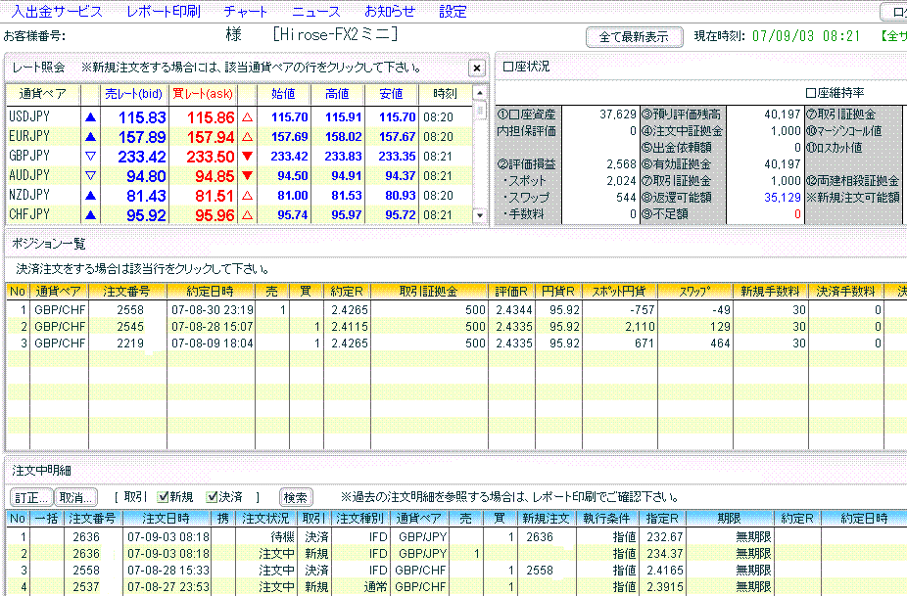This screenshot has height=596, width=907.
Task: Click the NZDJPY bid up-arrow indicator
Action: (x=90, y=195)
